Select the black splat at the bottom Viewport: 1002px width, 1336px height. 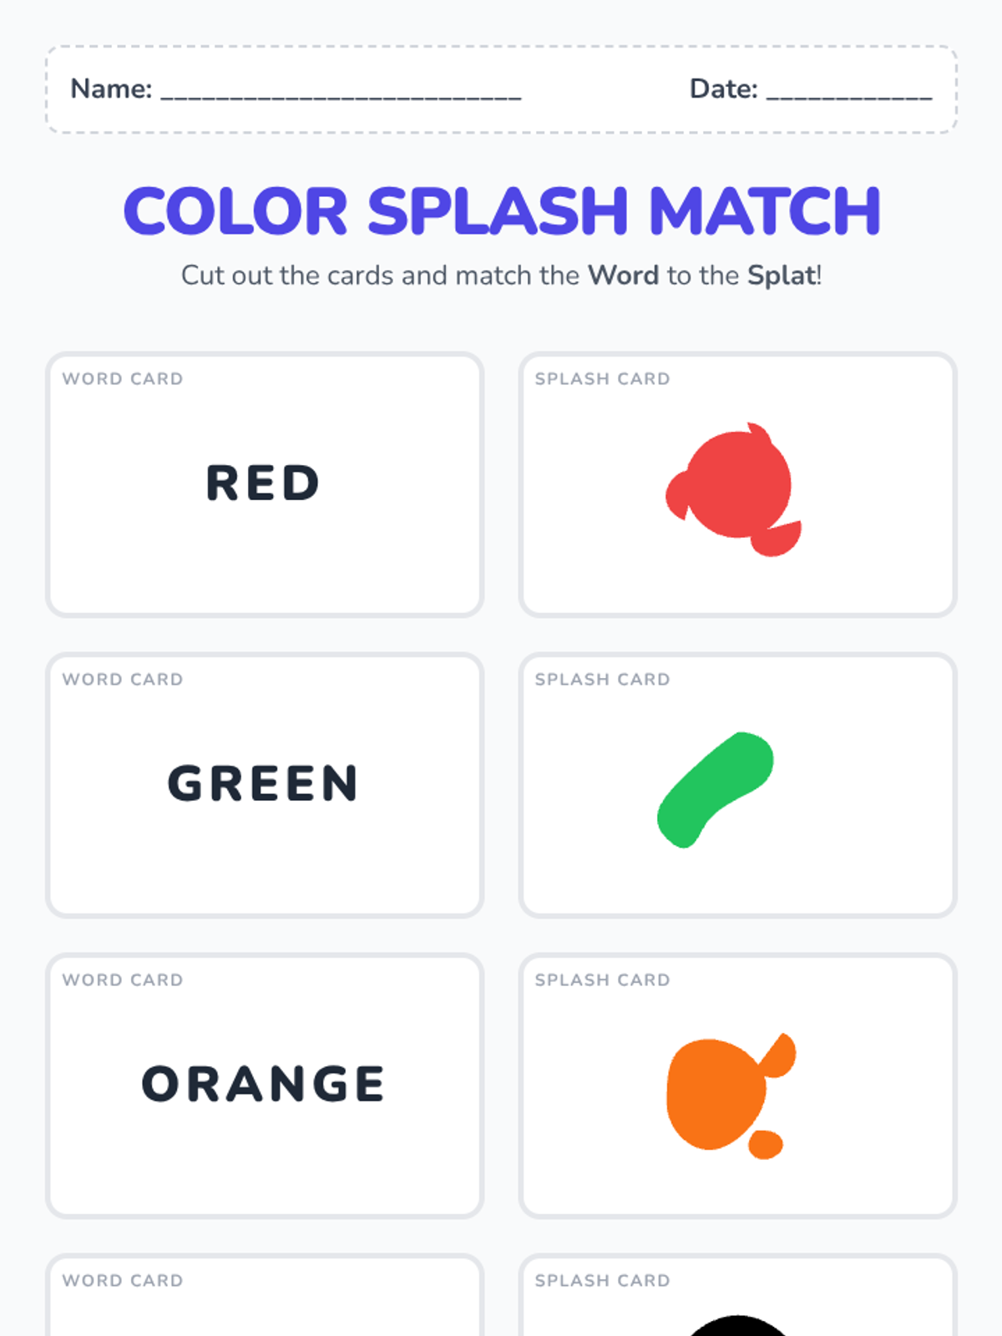pyautogui.click(x=738, y=1326)
